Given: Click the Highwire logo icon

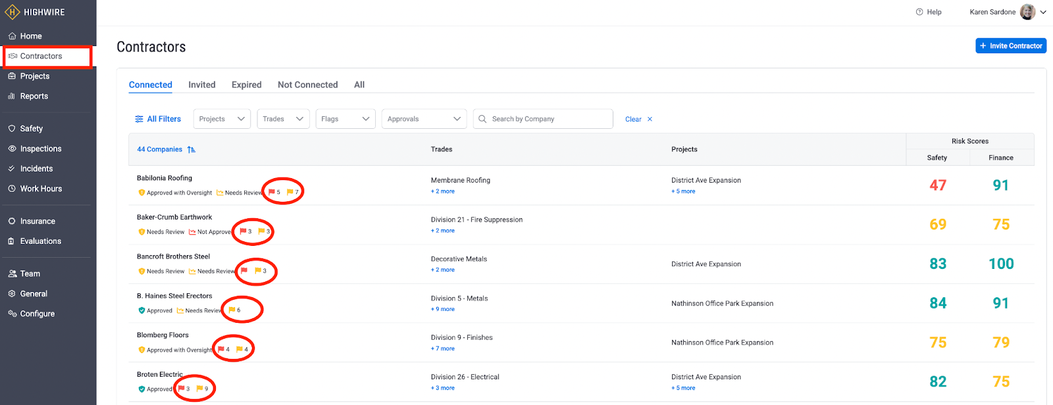Looking at the screenshot, I should [x=12, y=12].
